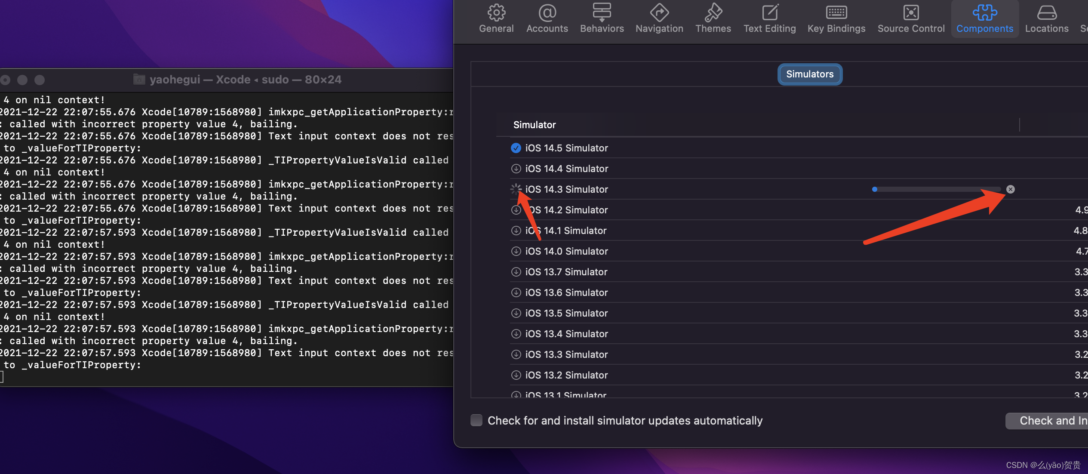Download the iOS 13.7 Simulator
Viewport: 1088px width, 474px height.
tap(516, 272)
